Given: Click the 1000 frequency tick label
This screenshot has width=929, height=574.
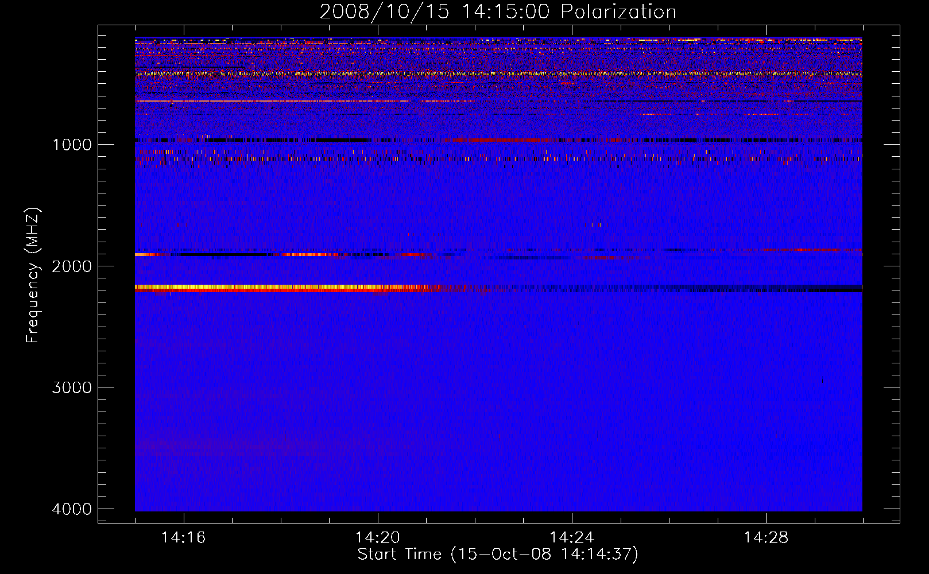Looking at the screenshot, I should (x=72, y=144).
